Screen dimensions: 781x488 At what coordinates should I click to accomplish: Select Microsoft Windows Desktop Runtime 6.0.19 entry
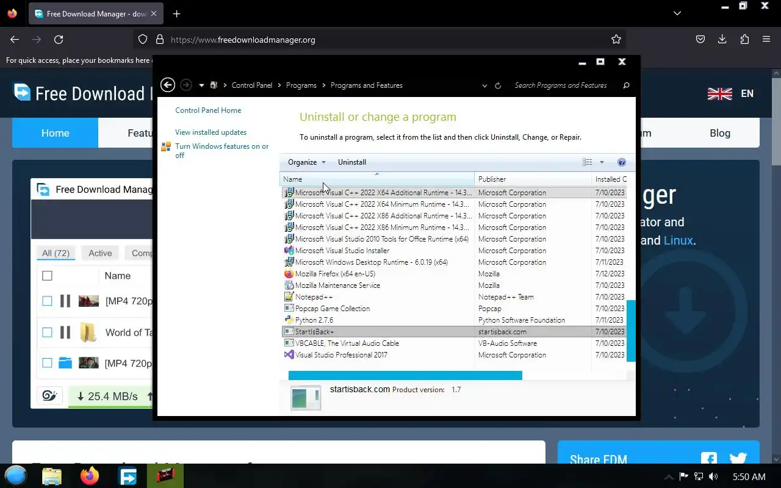pos(454,262)
